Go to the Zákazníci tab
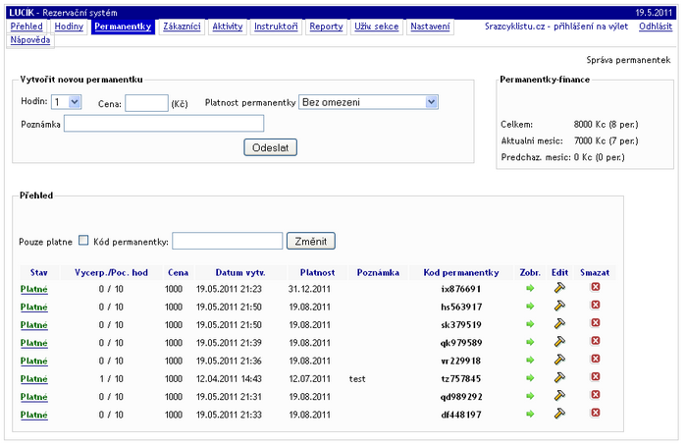This screenshot has width=687, height=448. (x=182, y=27)
